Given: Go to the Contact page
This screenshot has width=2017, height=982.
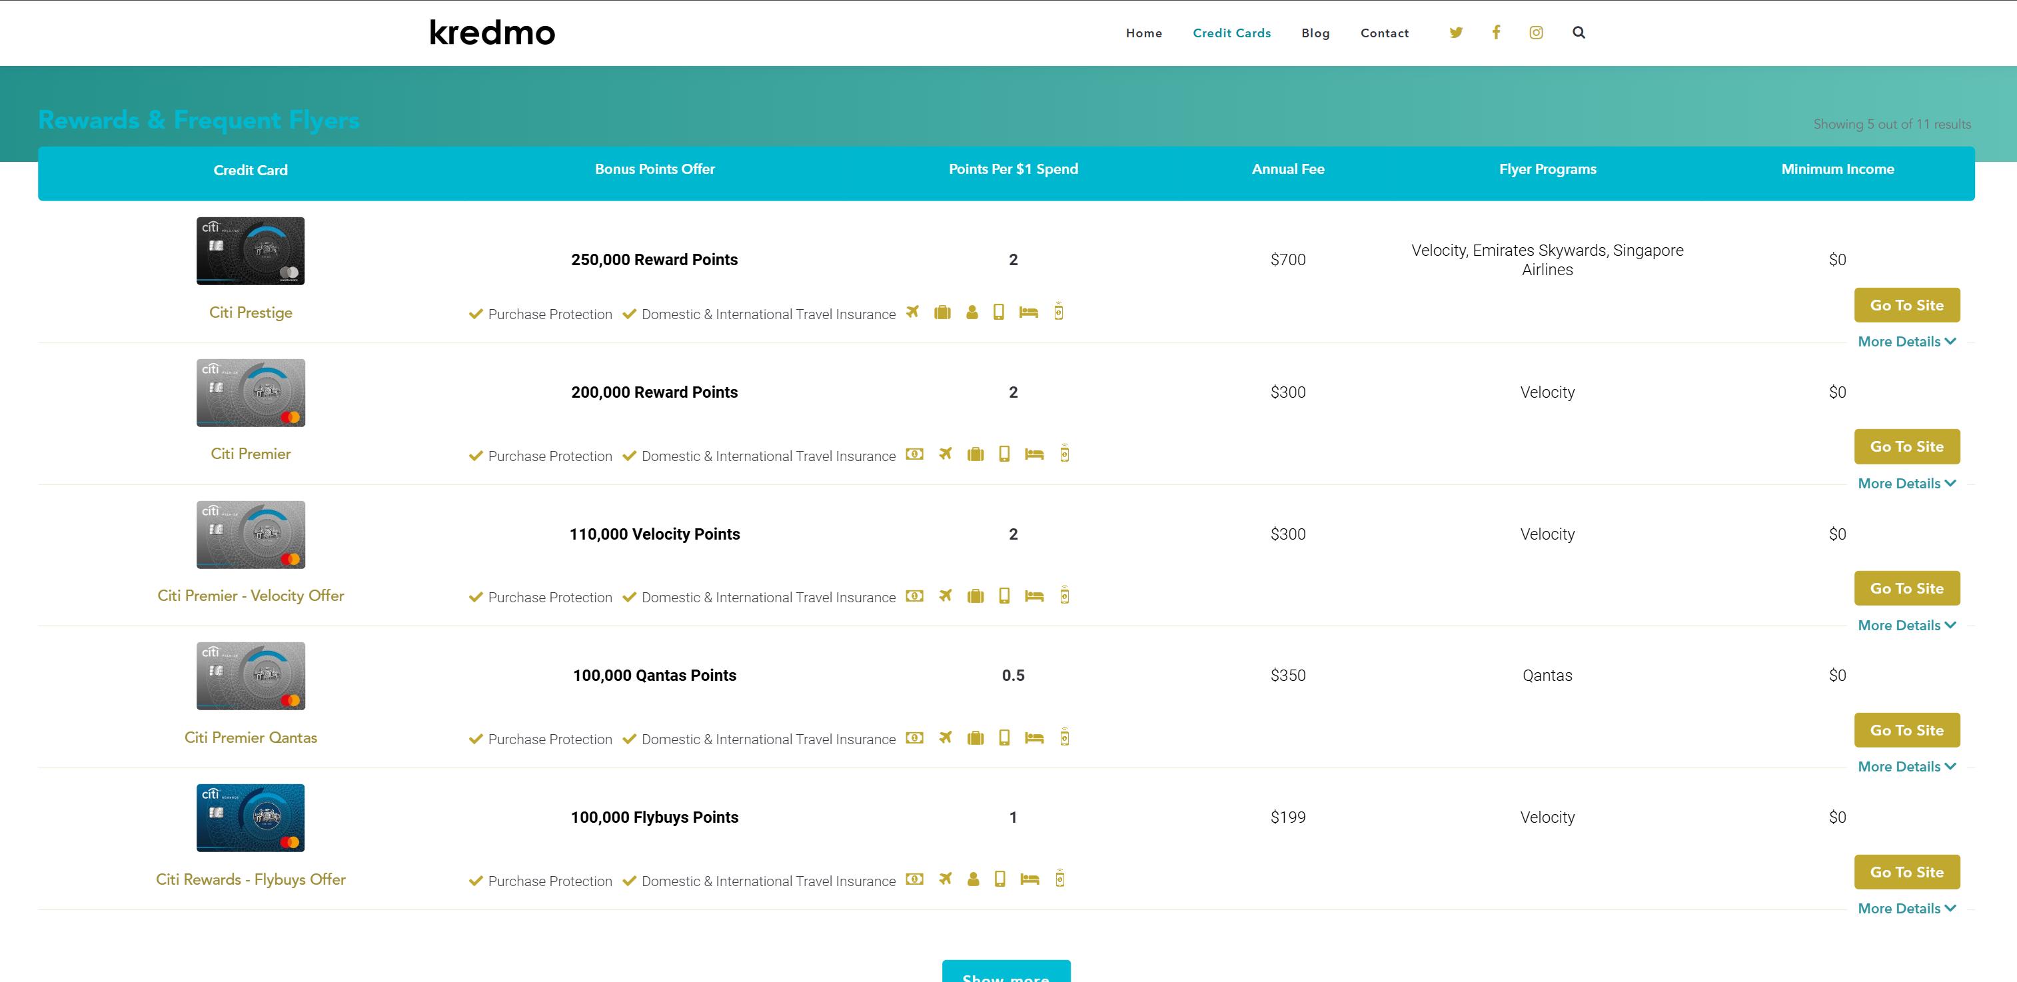Looking at the screenshot, I should pos(1385,33).
